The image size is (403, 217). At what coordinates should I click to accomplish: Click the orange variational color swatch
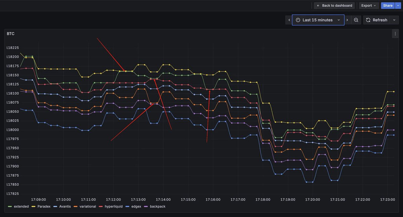pos(76,207)
